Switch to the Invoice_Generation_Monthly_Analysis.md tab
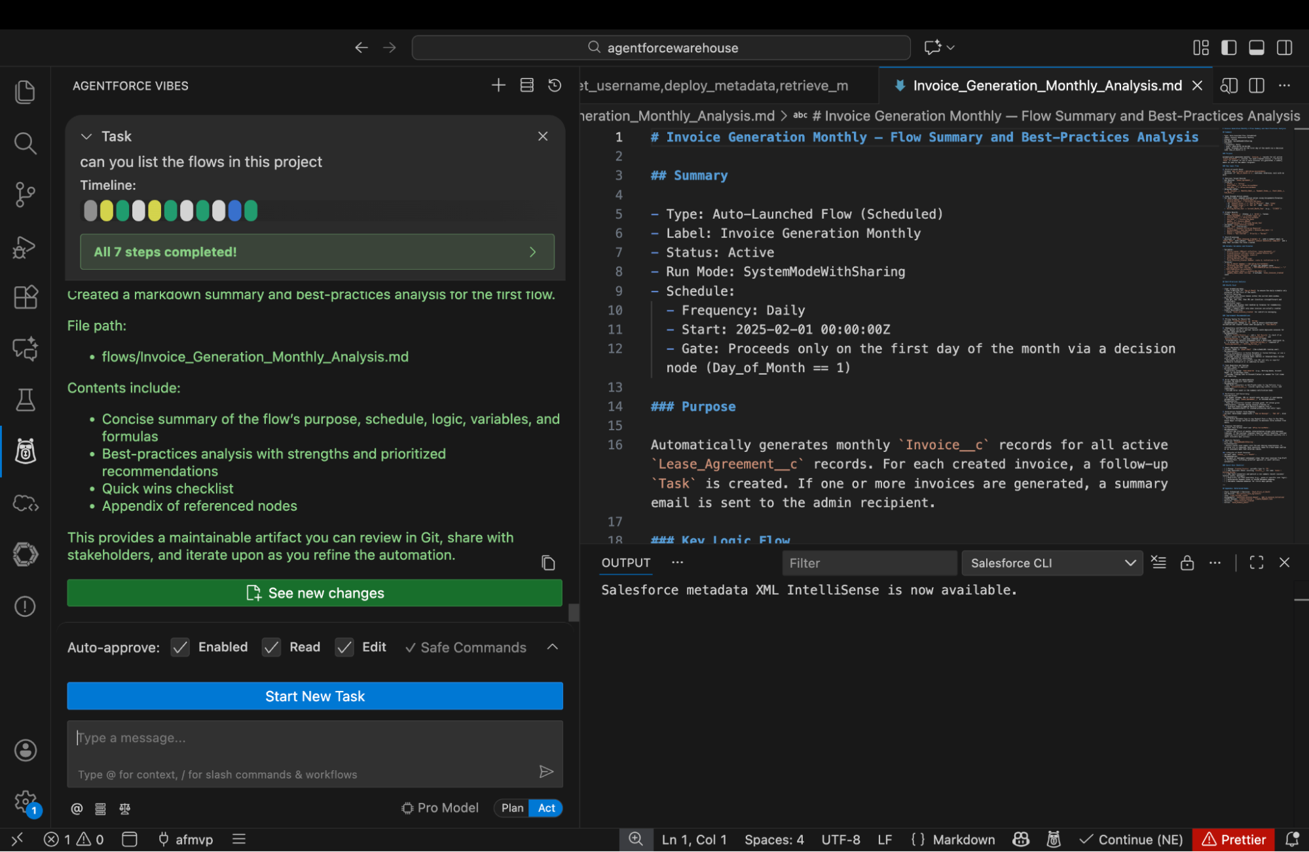Viewport: 1309px width, 852px height. [1046, 85]
